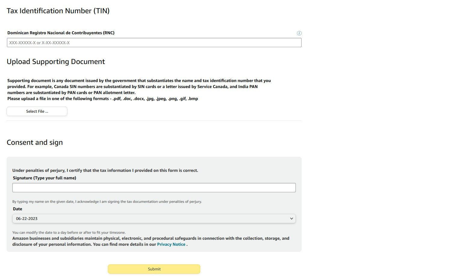Click the 'By typing my name' acknowledgement note

(107, 202)
